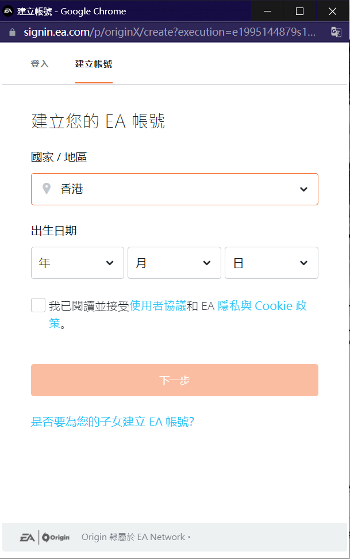Image resolution: width=350 pixels, height=559 pixels.
Task: Maximize the Chrome popup window
Action: point(299,11)
